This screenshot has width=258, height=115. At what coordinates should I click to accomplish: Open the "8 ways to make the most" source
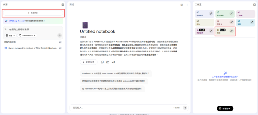(33, 48)
